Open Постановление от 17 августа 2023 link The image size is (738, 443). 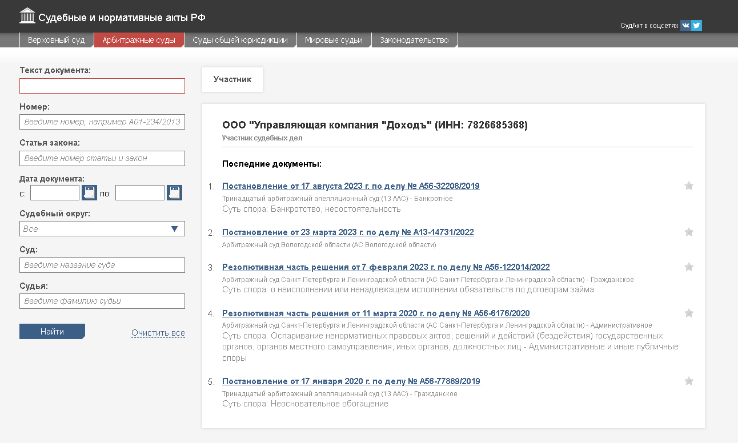pyautogui.click(x=351, y=186)
